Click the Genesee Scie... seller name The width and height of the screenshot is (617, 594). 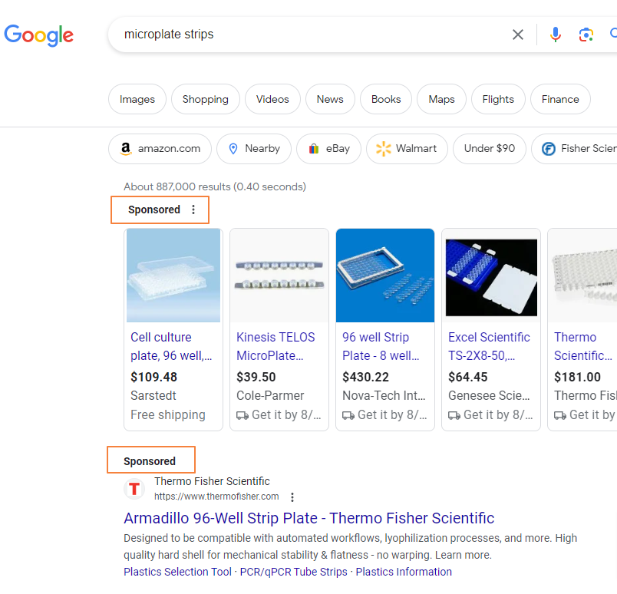[x=489, y=395]
